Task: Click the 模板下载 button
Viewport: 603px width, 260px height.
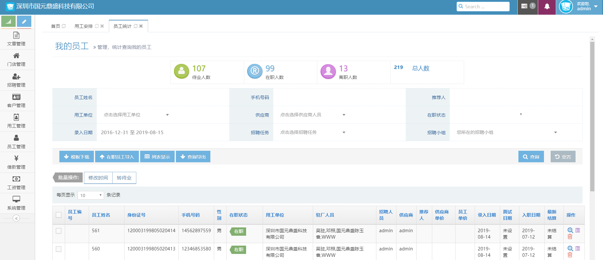Action: tap(77, 157)
